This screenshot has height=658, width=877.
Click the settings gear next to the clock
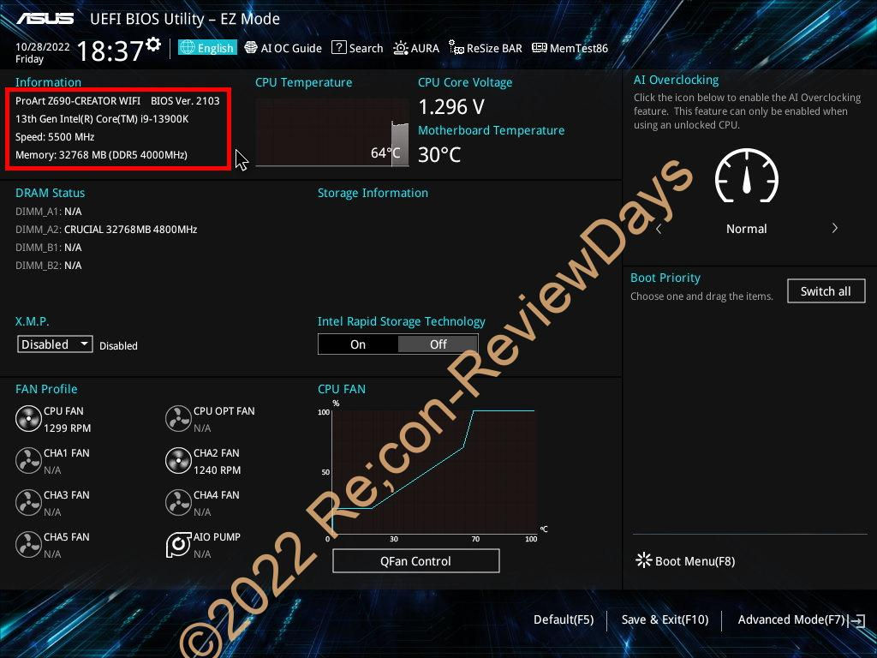pos(153,44)
